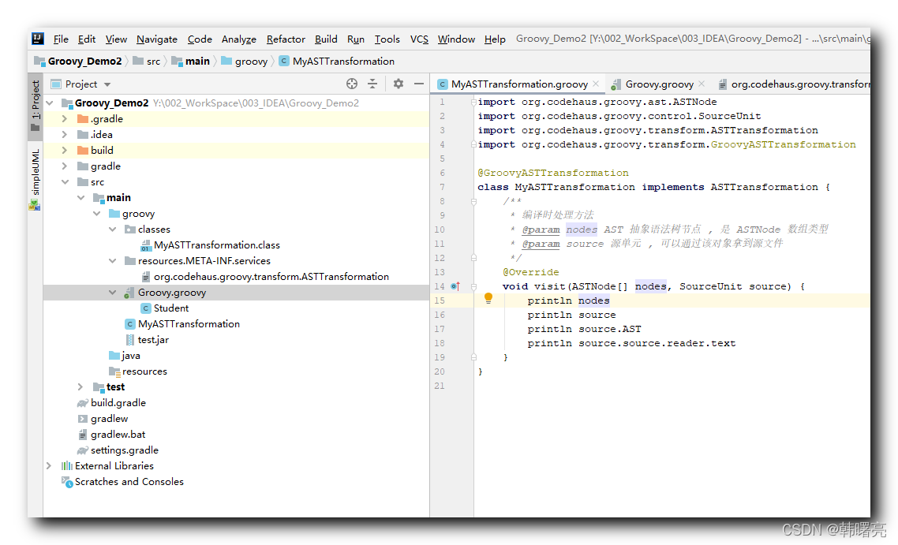Click the collapse all icon in Project panel
The width and height of the screenshot is (898, 545).
pos(372,84)
